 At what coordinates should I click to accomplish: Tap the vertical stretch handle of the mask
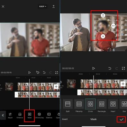pos(103,15)
